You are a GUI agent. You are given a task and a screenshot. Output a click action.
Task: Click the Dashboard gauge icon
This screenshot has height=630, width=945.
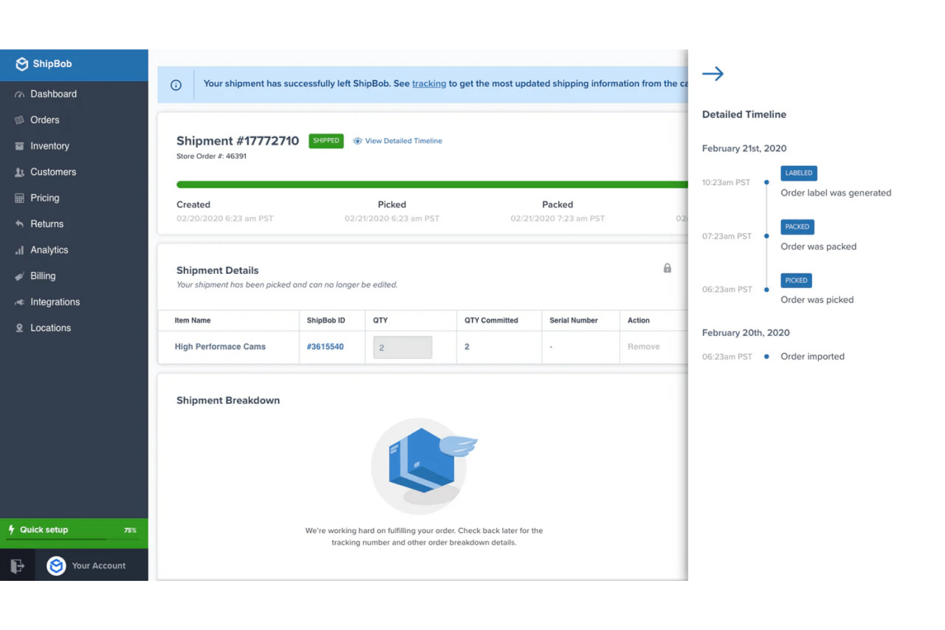point(20,94)
